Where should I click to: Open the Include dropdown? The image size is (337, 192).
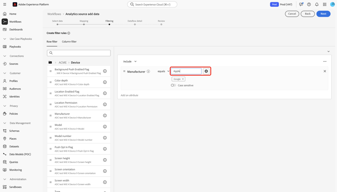(x=130, y=61)
